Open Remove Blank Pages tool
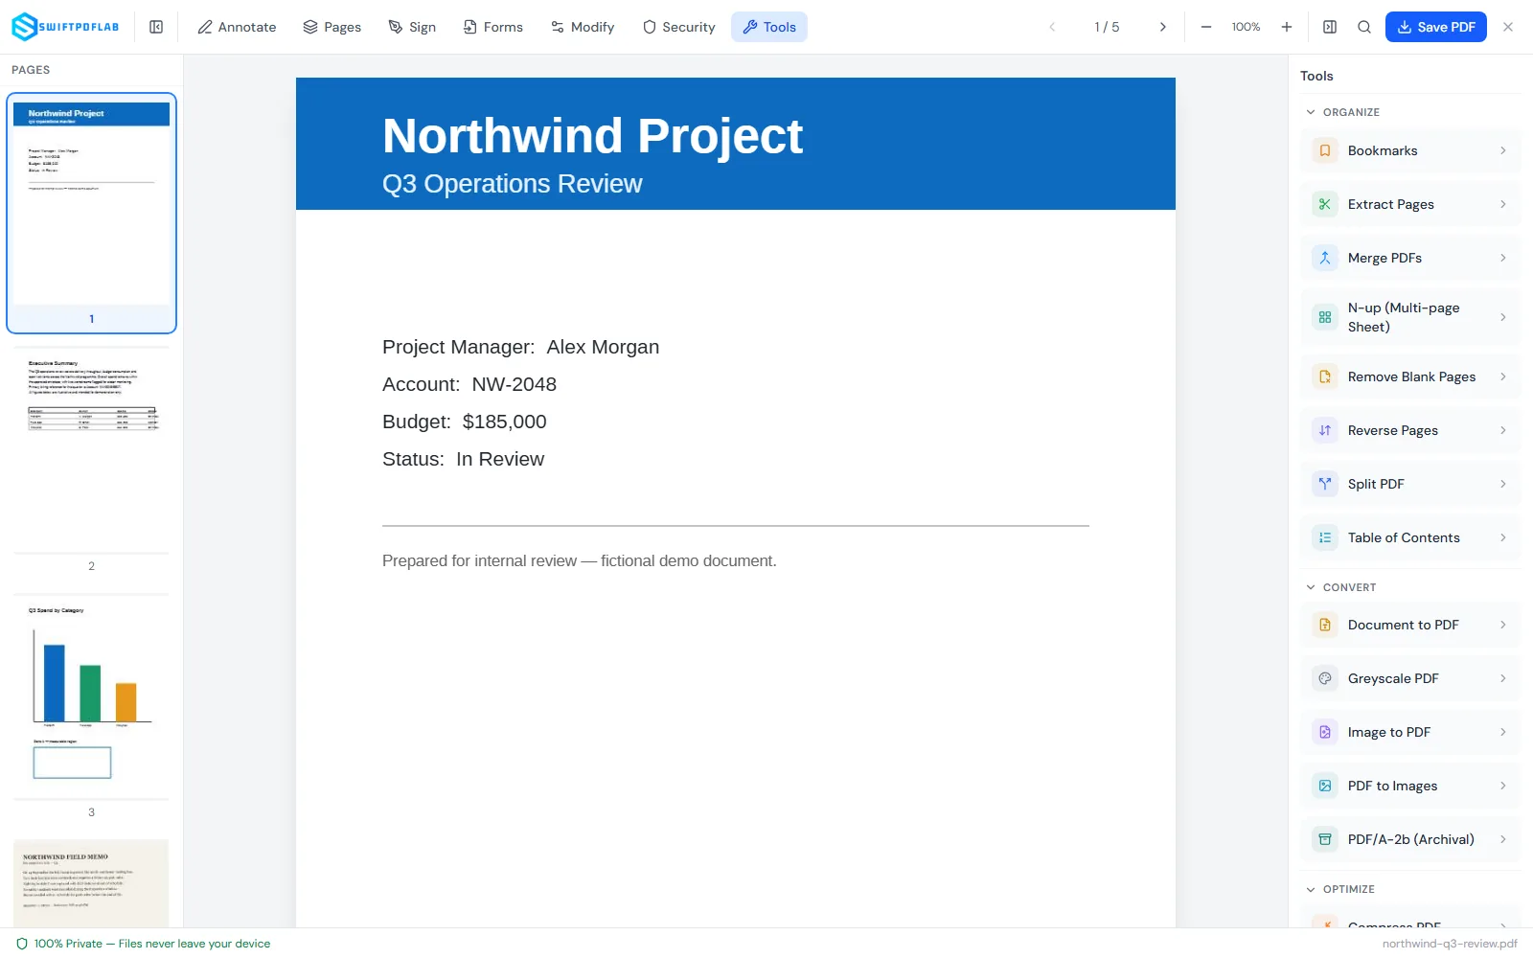 1410,376
